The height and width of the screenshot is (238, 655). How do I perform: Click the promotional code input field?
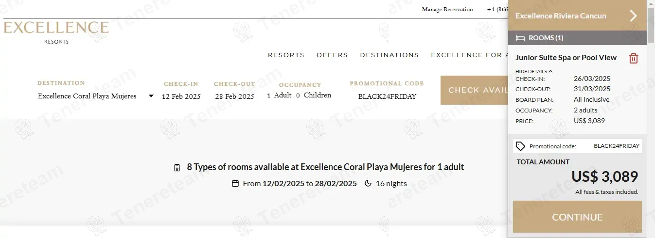pyautogui.click(x=387, y=96)
